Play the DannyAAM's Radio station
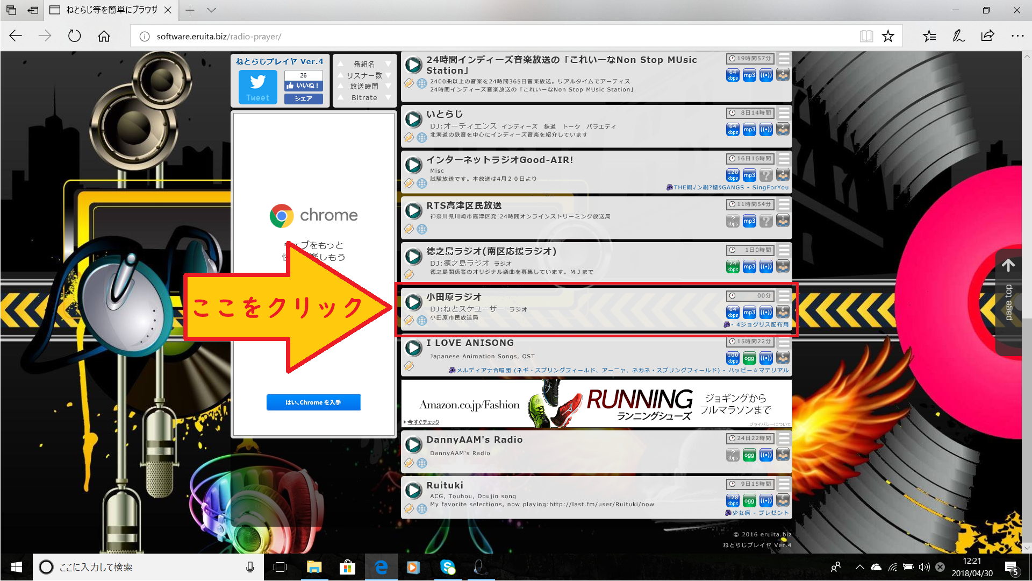Screen dimensions: 1032x581 [x=413, y=444]
